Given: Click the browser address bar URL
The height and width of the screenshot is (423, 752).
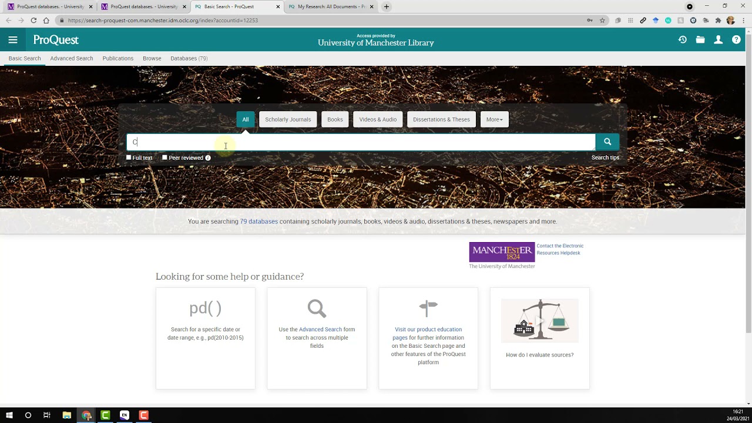Looking at the screenshot, I should click(163, 20).
